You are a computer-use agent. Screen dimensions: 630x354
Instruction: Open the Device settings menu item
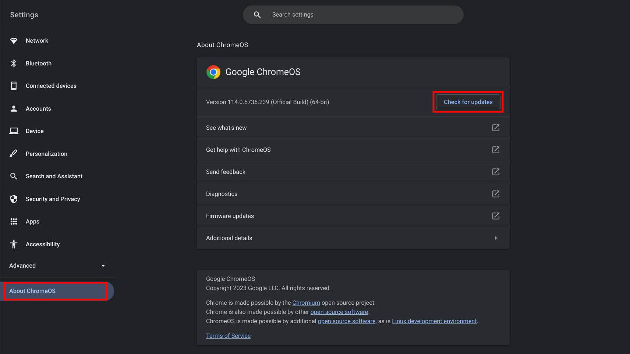35,131
